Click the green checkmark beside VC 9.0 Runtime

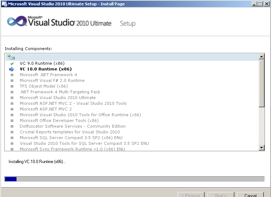12,64
